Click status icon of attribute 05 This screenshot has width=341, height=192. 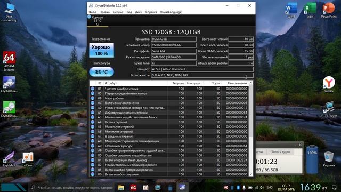92,93
